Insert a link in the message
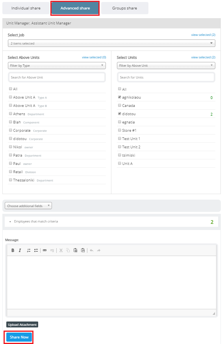The height and width of the screenshot is (344, 224). (44, 251)
